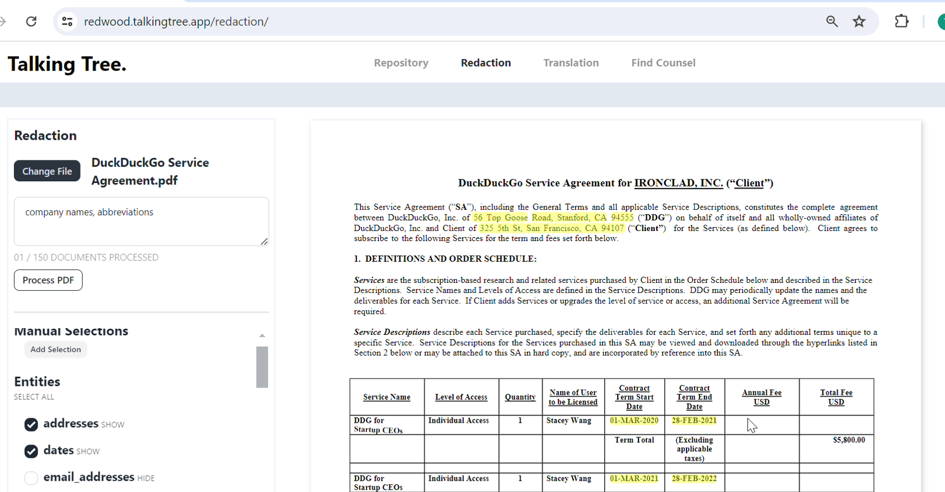Screen dimensions: 945x492
Task: Click SHOW next to addresses
Action: (112, 425)
